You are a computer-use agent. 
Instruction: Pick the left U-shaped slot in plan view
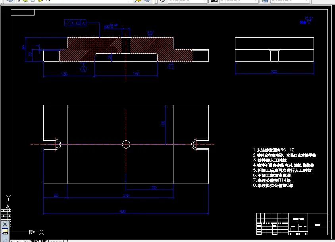52,144
